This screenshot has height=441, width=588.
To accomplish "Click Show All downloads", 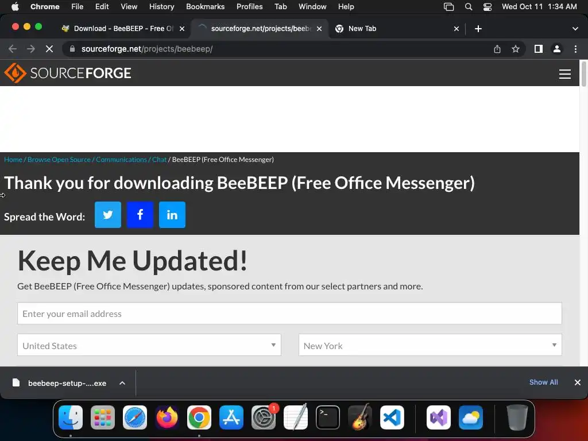I will pyautogui.click(x=543, y=382).
